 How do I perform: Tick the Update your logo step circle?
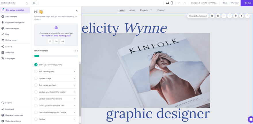point(36,92)
